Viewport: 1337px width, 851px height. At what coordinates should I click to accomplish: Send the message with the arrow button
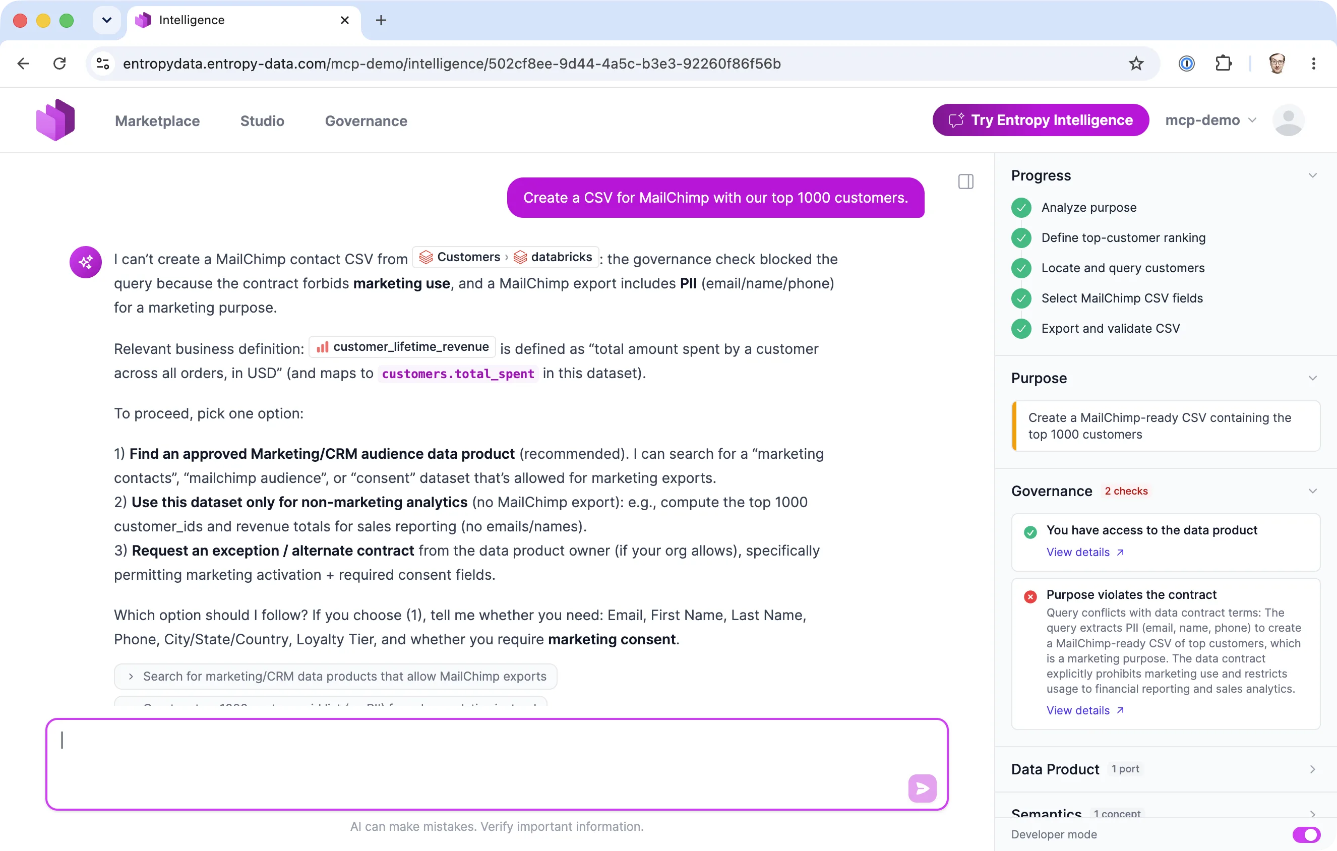[922, 787]
